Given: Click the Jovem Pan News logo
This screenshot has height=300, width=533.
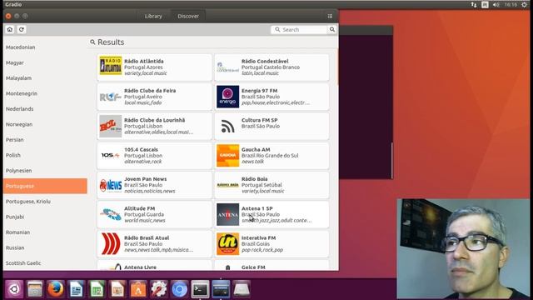Looking at the screenshot, I should coord(111,185).
